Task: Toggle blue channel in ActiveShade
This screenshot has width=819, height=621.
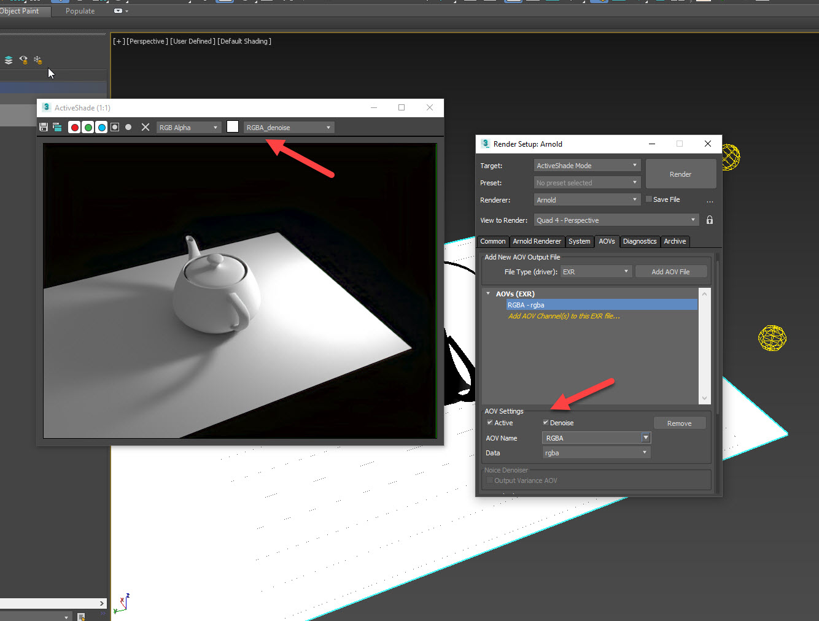Action: pyautogui.click(x=101, y=127)
